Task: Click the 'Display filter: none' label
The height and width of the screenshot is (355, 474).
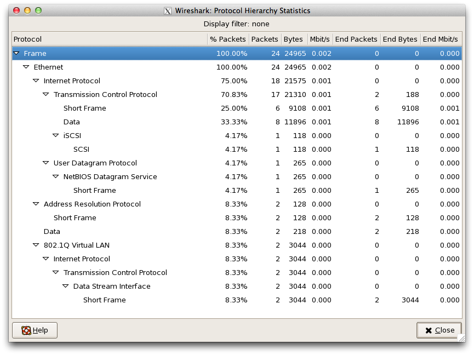Action: [236, 24]
